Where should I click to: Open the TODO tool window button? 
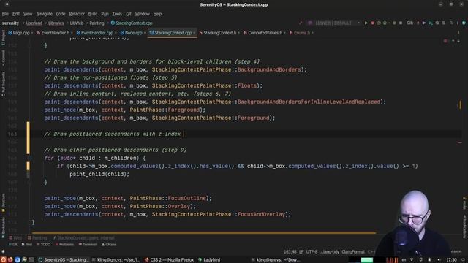click(x=44, y=245)
